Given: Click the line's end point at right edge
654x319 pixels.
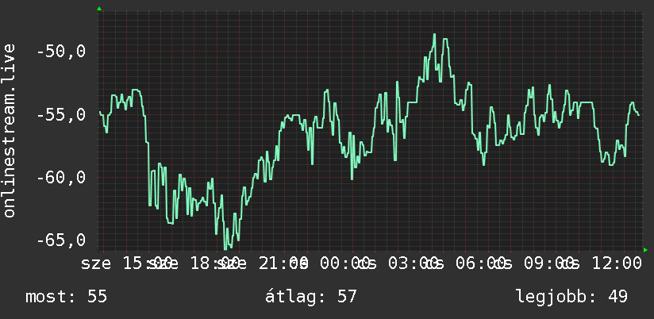Looking at the screenshot, I should coord(638,115).
